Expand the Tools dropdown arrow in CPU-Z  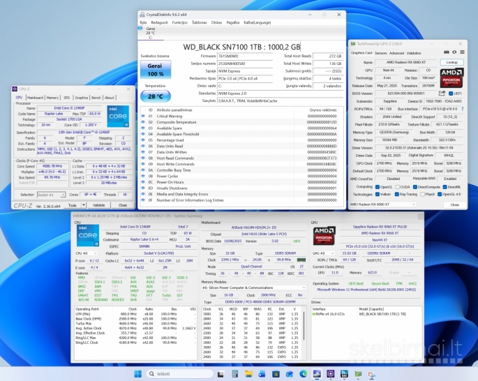(84, 205)
